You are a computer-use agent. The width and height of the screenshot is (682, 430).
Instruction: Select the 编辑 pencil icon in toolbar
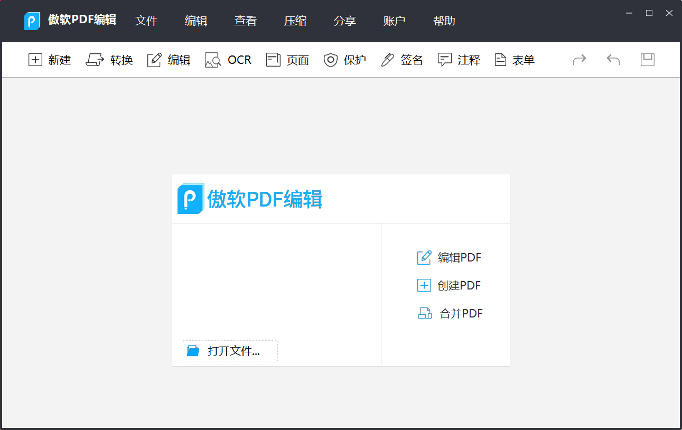154,60
